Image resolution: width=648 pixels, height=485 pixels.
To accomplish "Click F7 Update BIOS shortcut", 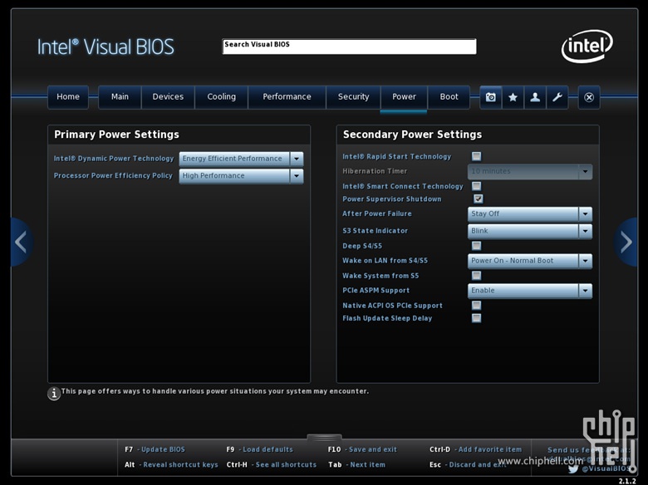I will coord(155,449).
